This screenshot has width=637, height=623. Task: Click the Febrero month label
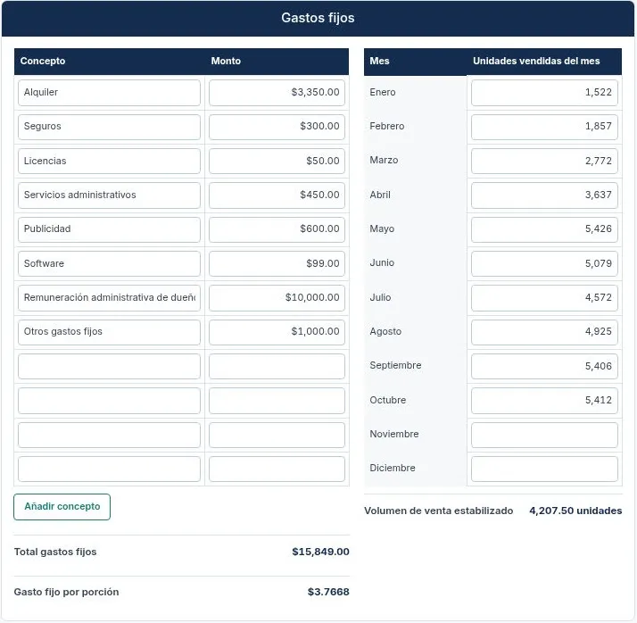click(387, 127)
